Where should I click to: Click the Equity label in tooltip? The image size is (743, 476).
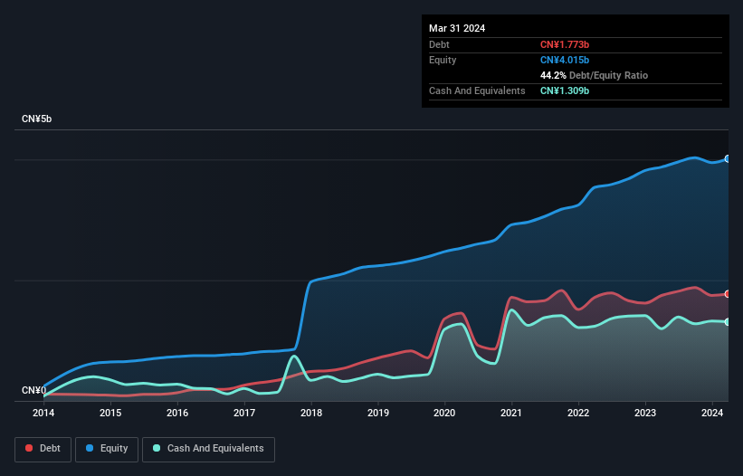443,60
